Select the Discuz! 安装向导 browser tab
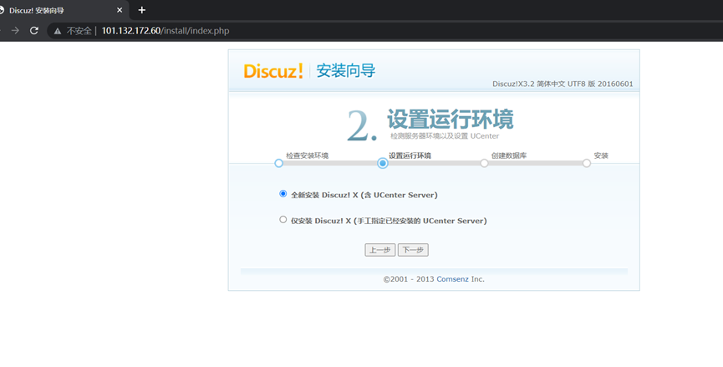This screenshot has height=367, width=723. coord(62,10)
